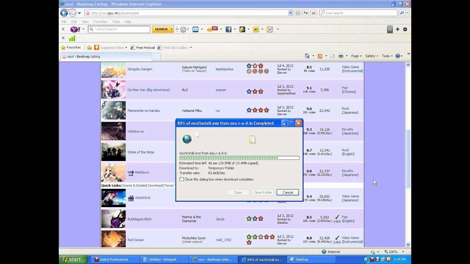Screen dimensions: 470x264
Task: Check 'Close this dialog box when download completes'
Action: 181,179
